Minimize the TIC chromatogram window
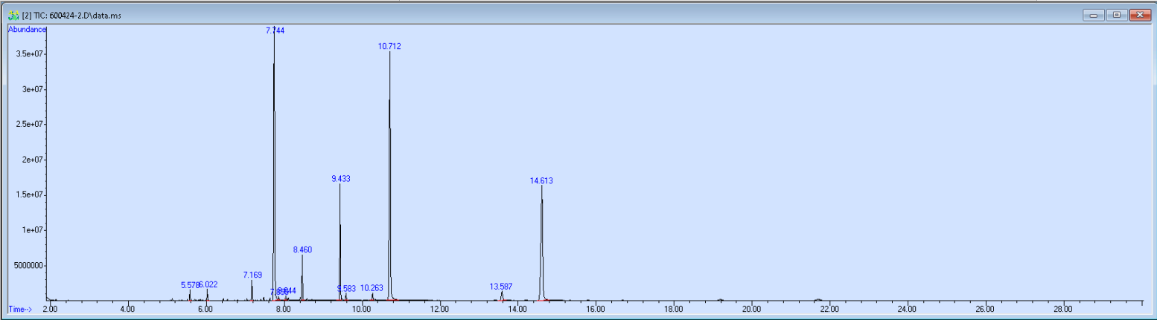 [x=1094, y=15]
